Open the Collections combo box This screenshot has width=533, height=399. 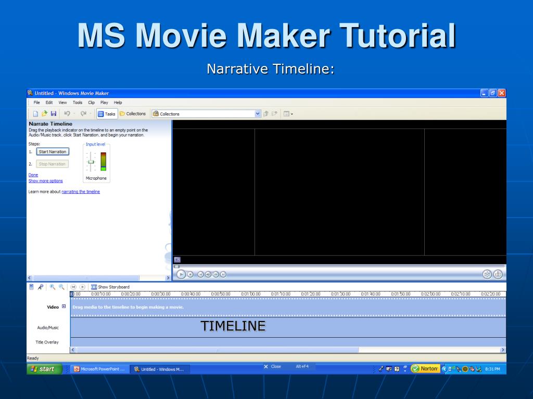click(x=206, y=114)
